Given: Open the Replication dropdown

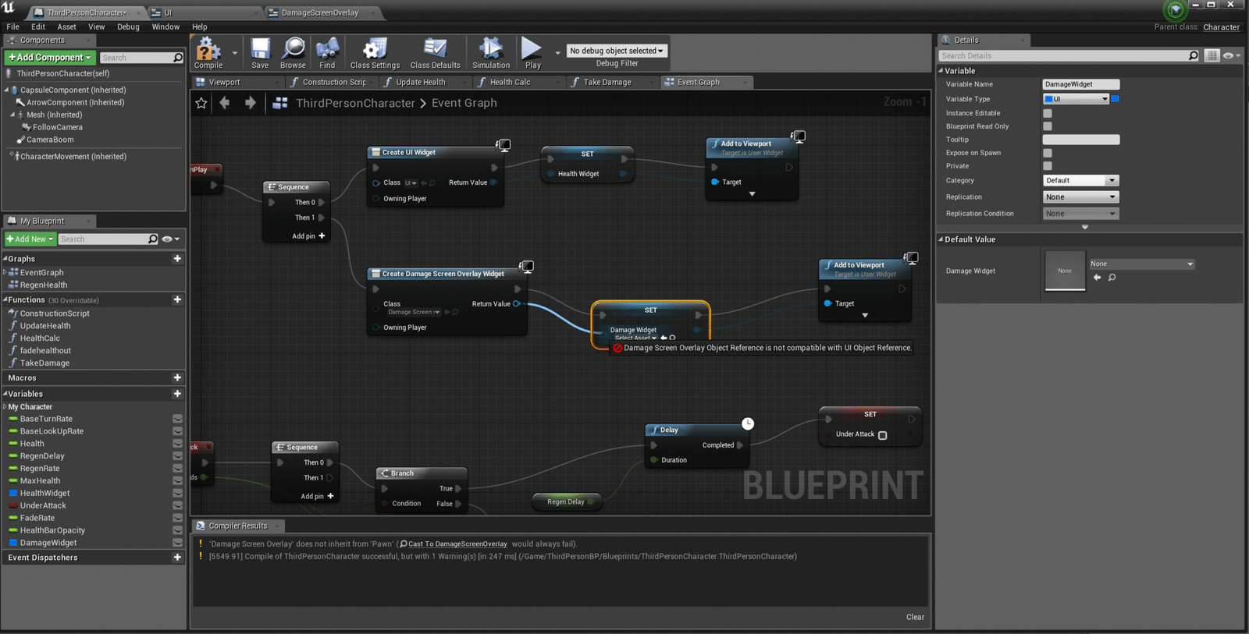Looking at the screenshot, I should (1080, 197).
